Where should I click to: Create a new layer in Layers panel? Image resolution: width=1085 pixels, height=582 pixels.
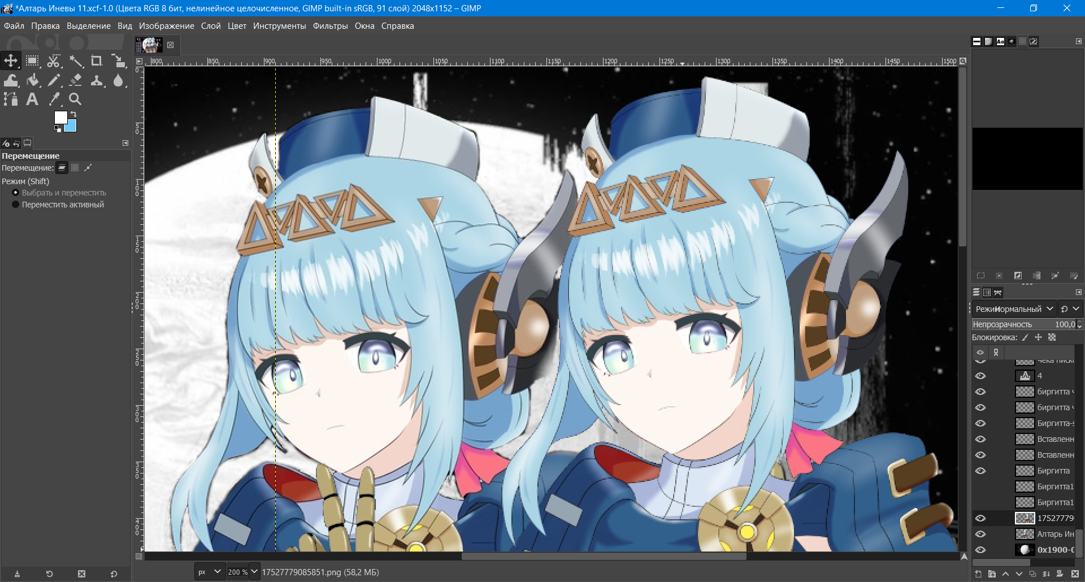pyautogui.click(x=978, y=574)
